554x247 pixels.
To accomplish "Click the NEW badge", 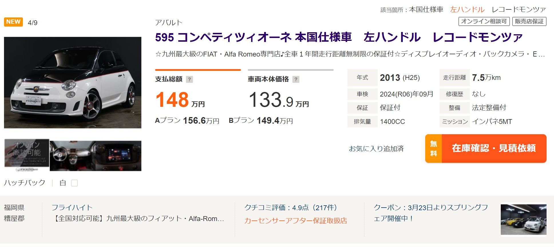I will pos(13,22).
